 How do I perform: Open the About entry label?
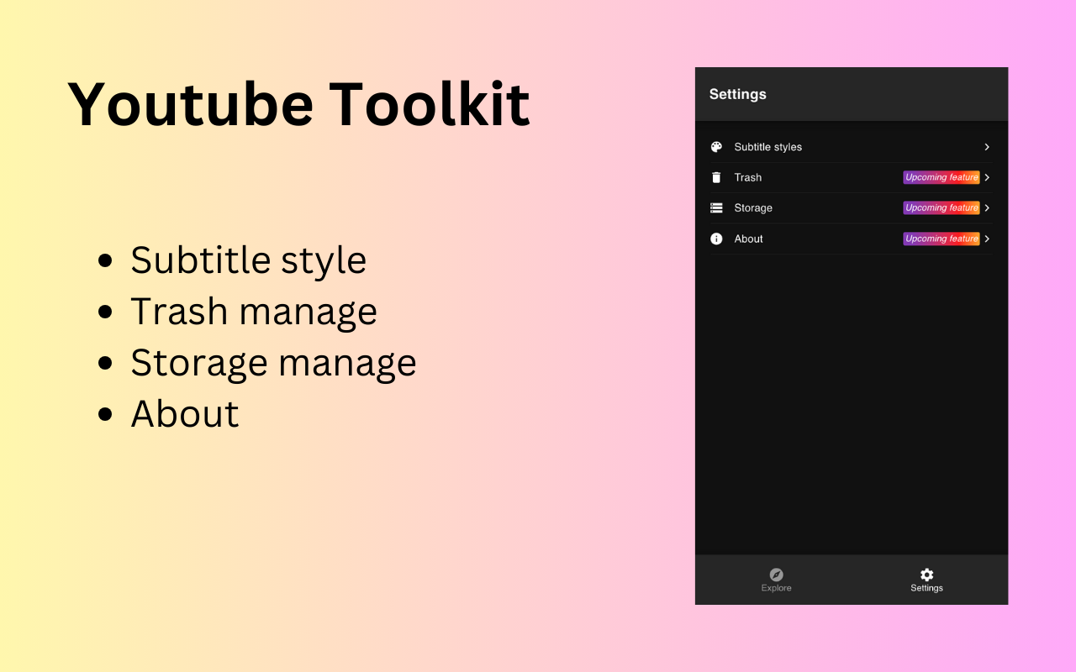pyautogui.click(x=748, y=239)
